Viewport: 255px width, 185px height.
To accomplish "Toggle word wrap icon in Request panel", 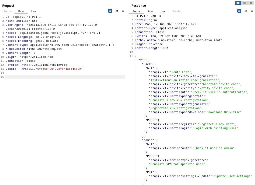I will 110,11.
